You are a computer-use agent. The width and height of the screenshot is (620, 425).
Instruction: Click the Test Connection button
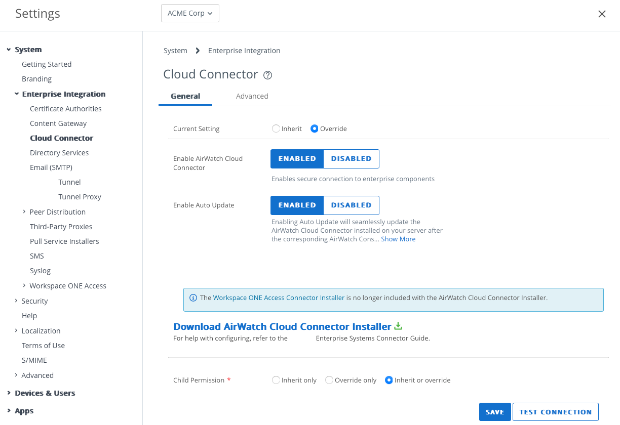[x=555, y=412]
